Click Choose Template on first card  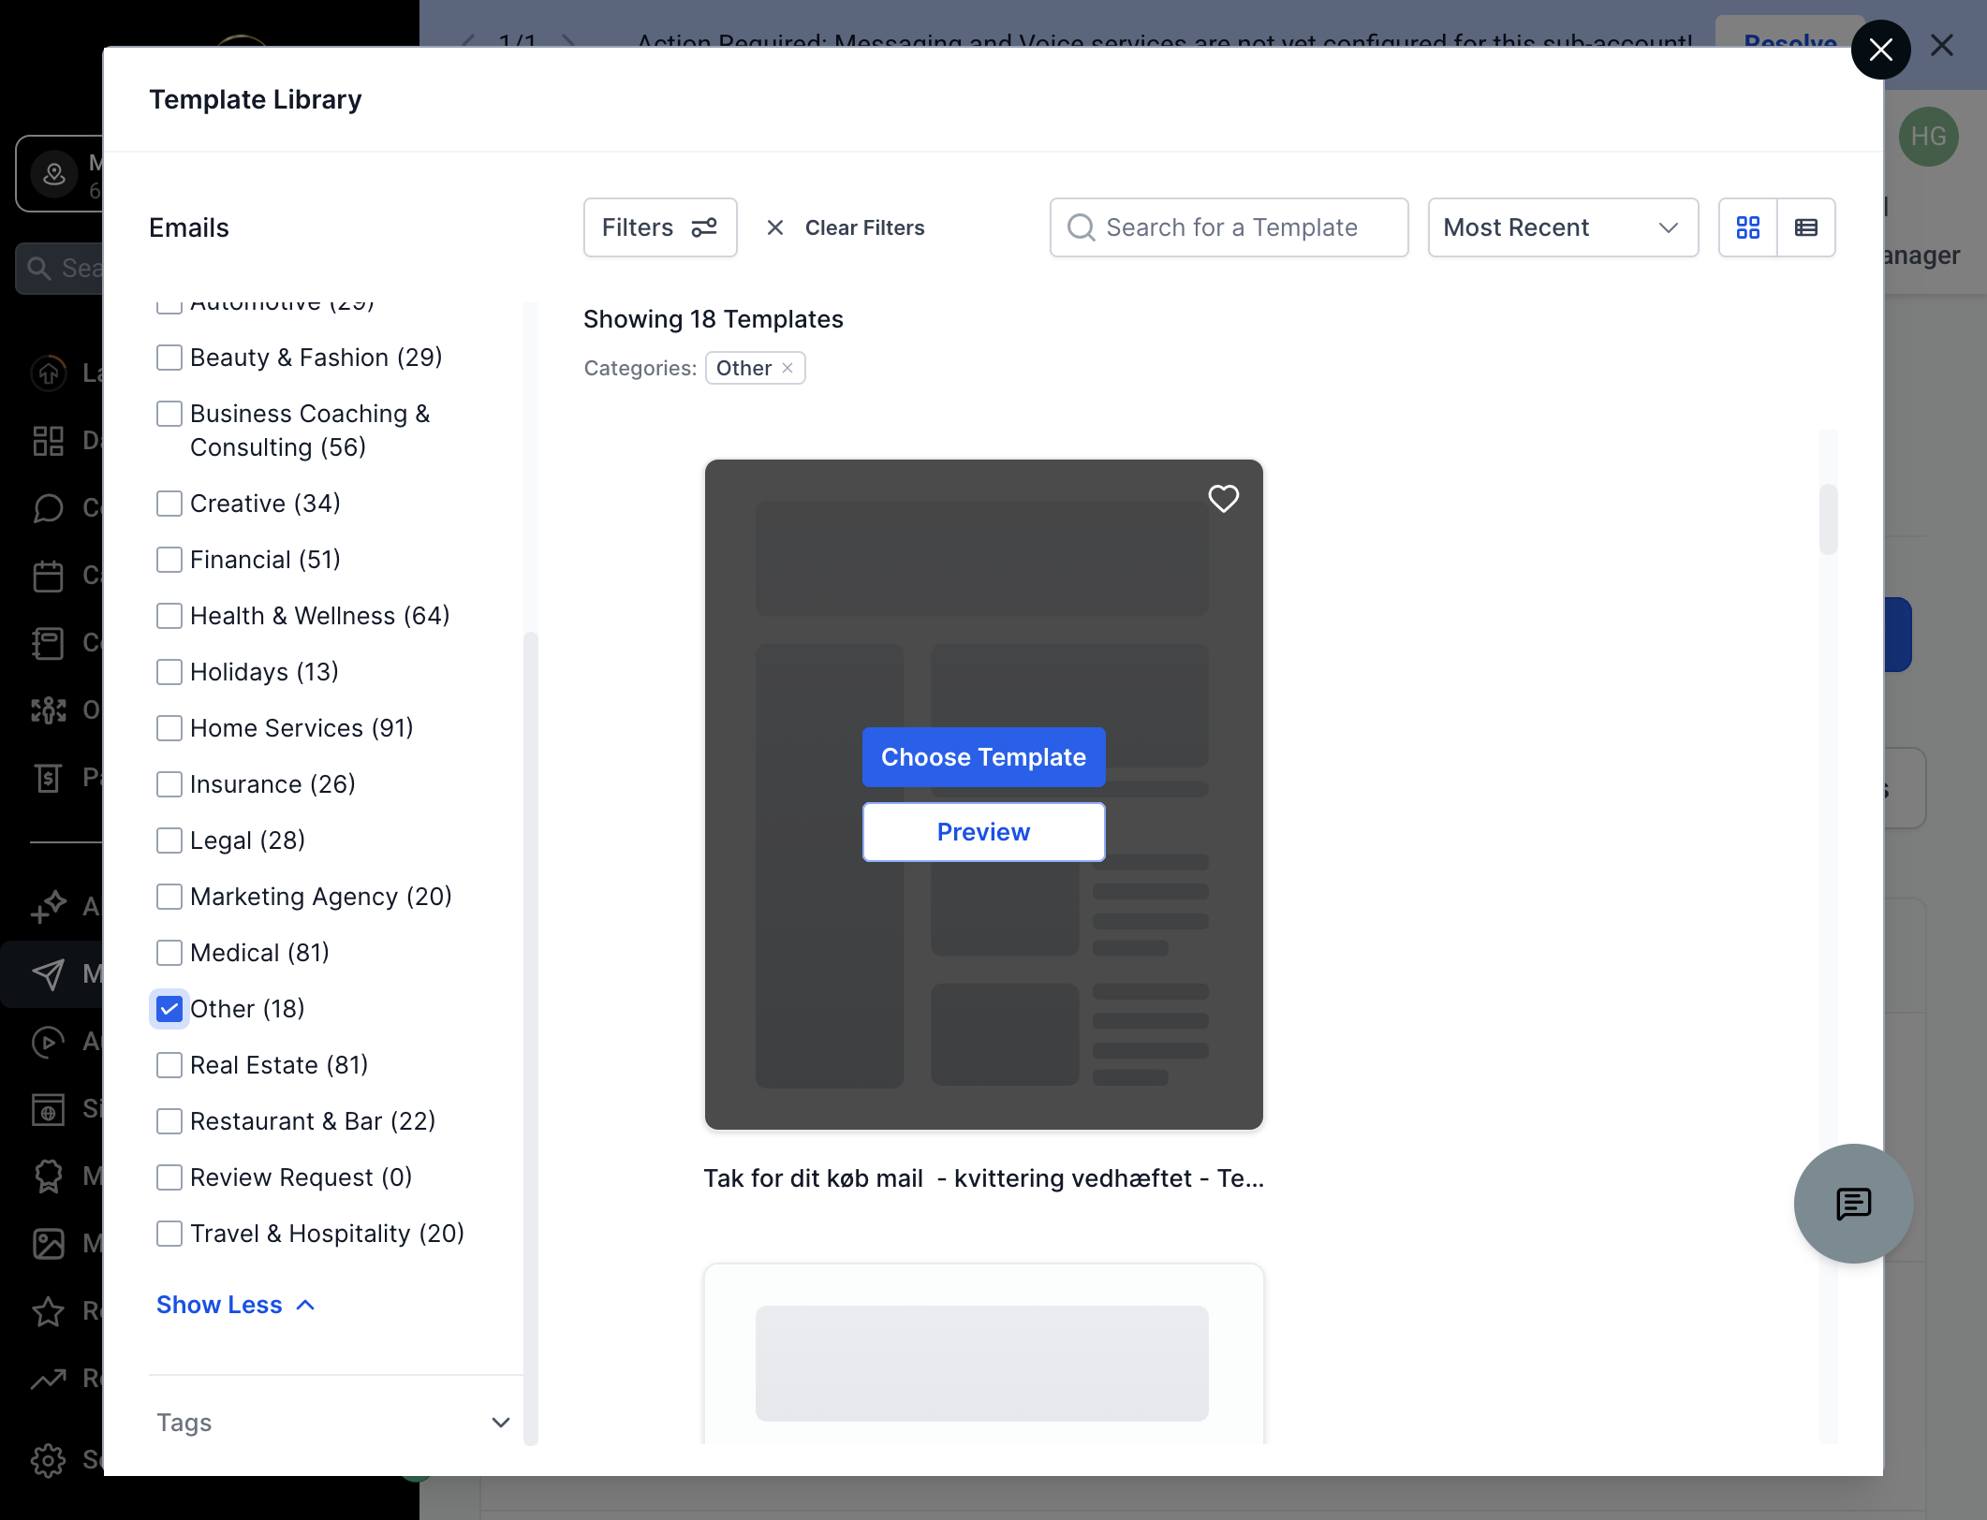point(983,757)
